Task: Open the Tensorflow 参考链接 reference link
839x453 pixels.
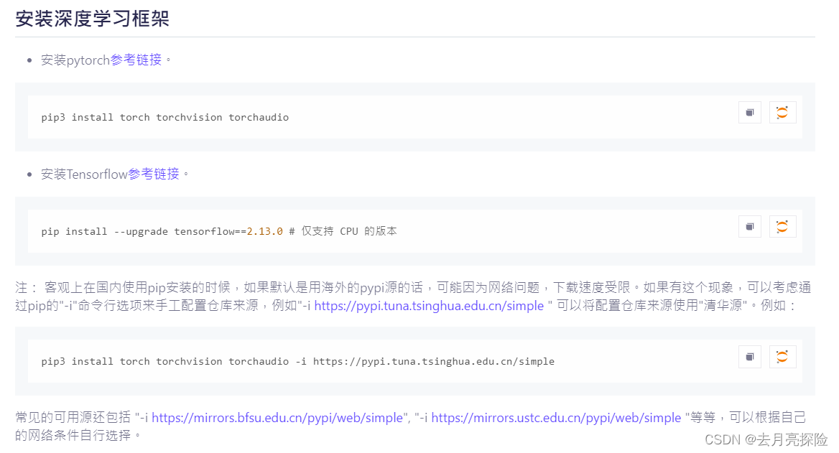Action: pyautogui.click(x=156, y=174)
